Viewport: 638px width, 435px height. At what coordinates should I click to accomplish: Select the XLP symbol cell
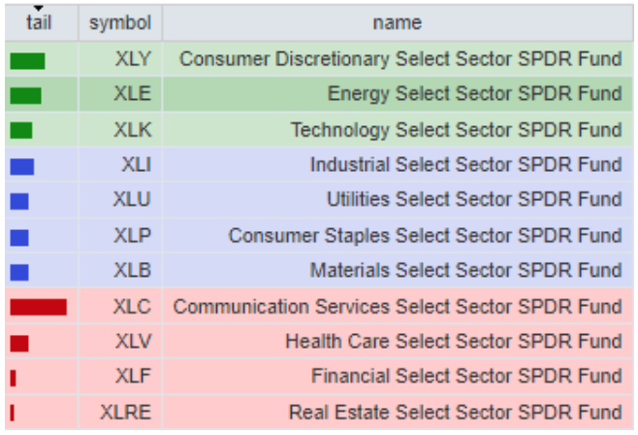[132, 236]
